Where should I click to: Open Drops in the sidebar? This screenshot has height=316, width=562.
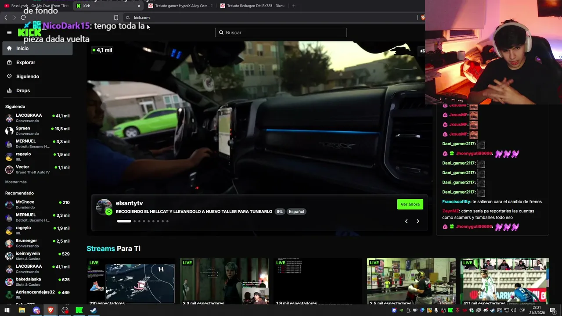(37, 90)
